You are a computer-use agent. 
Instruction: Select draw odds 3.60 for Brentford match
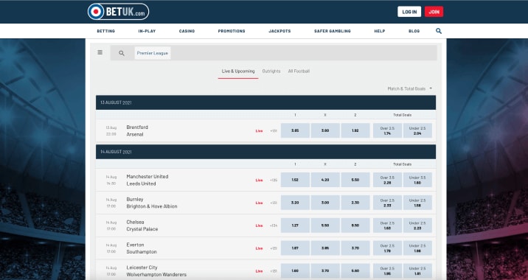tap(325, 130)
